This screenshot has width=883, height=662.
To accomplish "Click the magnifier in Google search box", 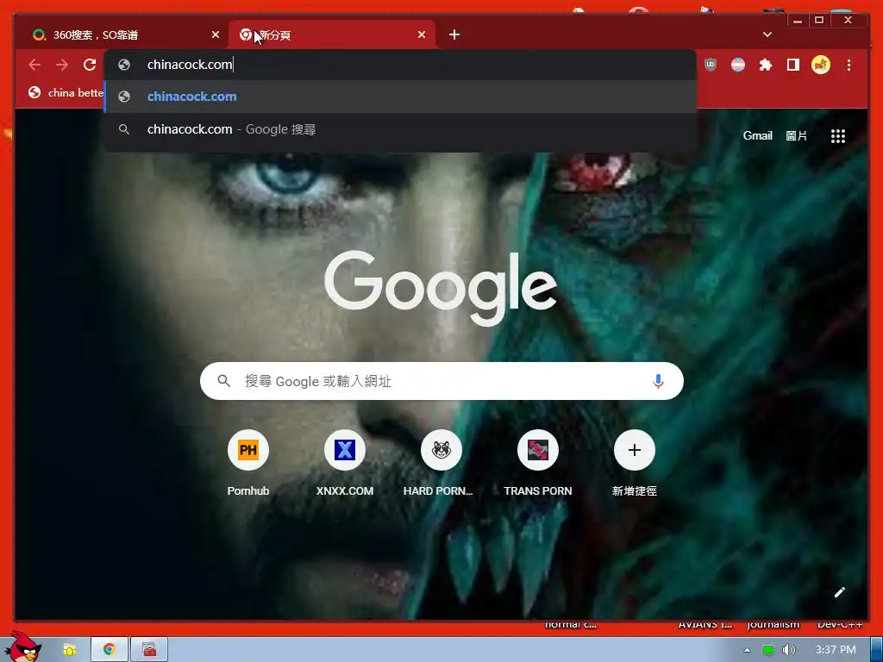I will tap(223, 381).
